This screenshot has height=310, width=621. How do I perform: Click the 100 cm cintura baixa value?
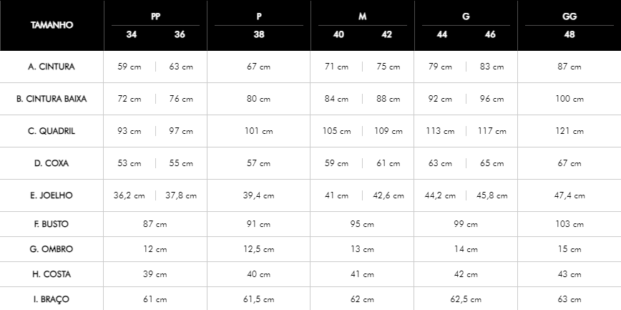569,99
